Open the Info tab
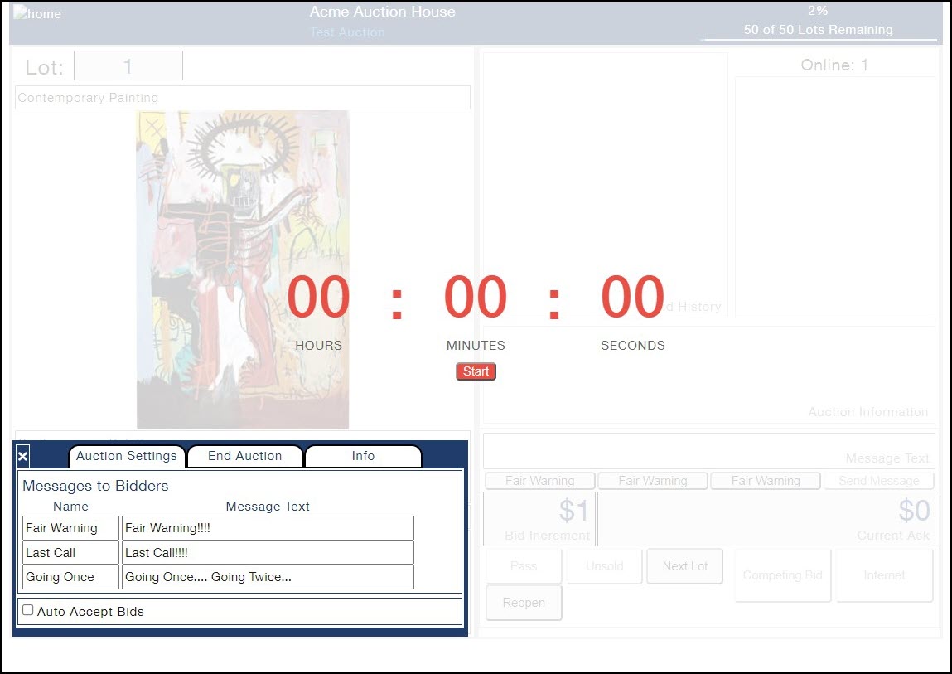 coord(363,456)
